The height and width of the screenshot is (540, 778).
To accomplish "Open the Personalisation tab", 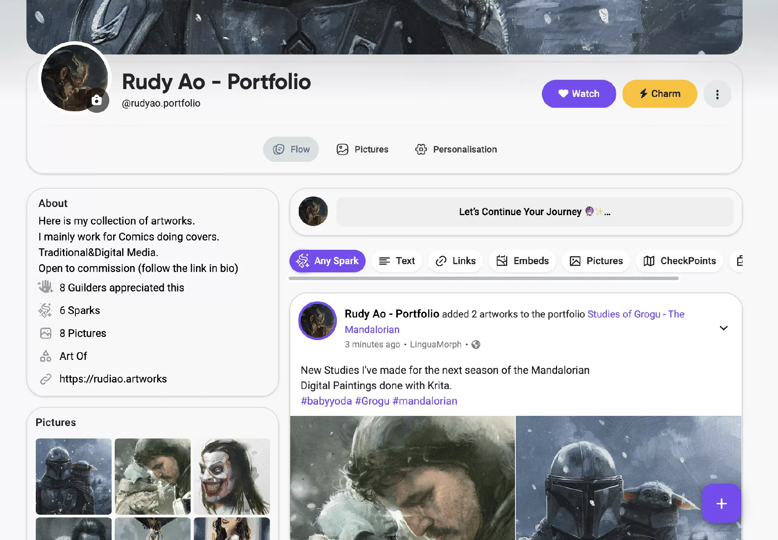I will (456, 149).
